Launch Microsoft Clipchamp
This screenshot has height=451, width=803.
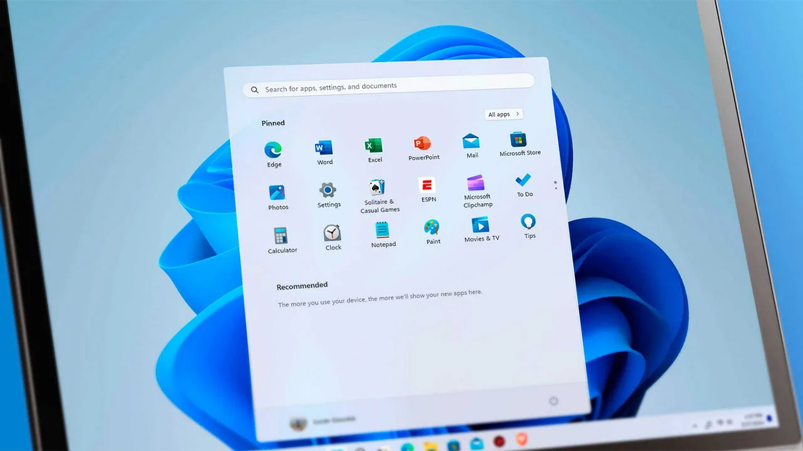tap(477, 192)
